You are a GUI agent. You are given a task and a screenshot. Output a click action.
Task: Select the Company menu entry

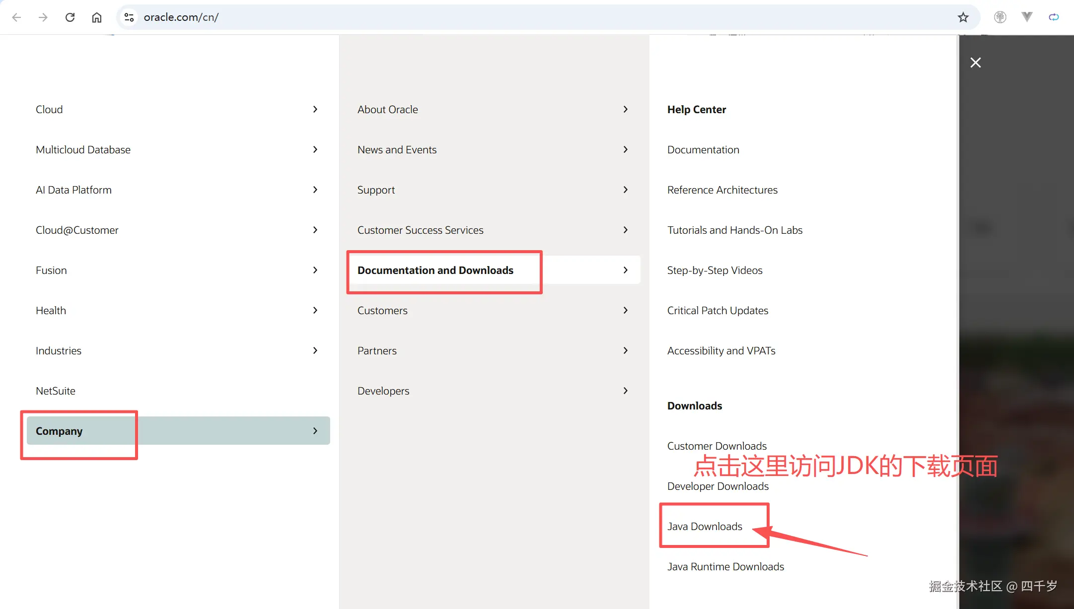point(59,431)
